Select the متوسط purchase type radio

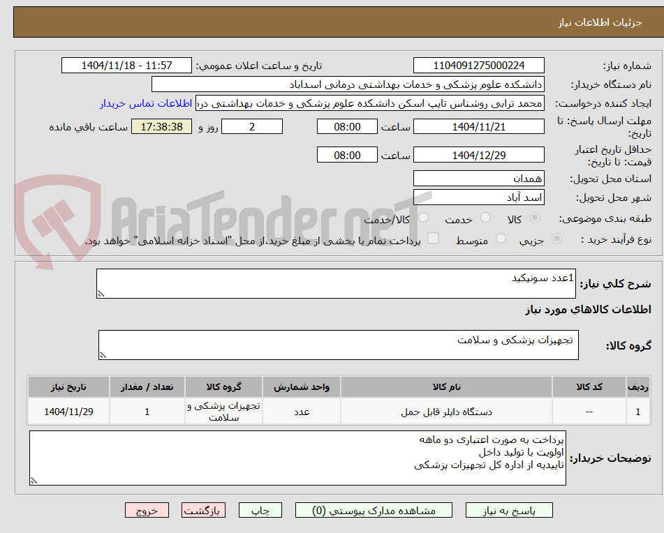point(501,239)
